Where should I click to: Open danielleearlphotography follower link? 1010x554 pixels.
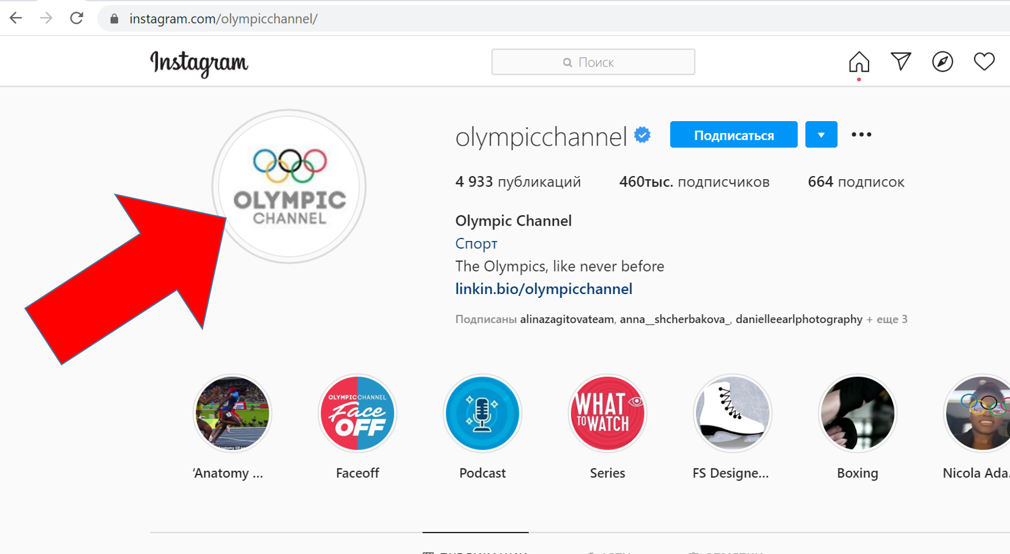pyautogui.click(x=799, y=319)
